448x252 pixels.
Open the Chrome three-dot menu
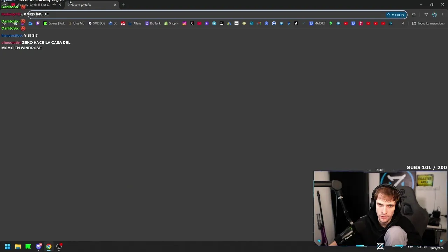click(443, 15)
